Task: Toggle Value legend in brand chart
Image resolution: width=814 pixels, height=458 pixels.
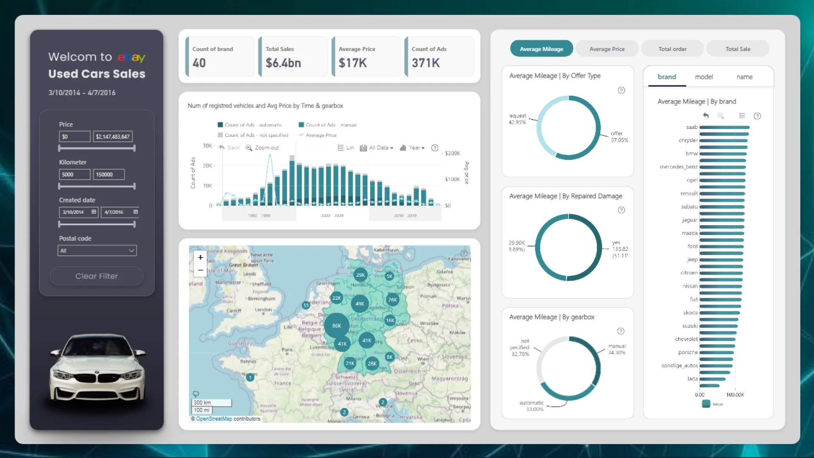Action: (x=713, y=404)
